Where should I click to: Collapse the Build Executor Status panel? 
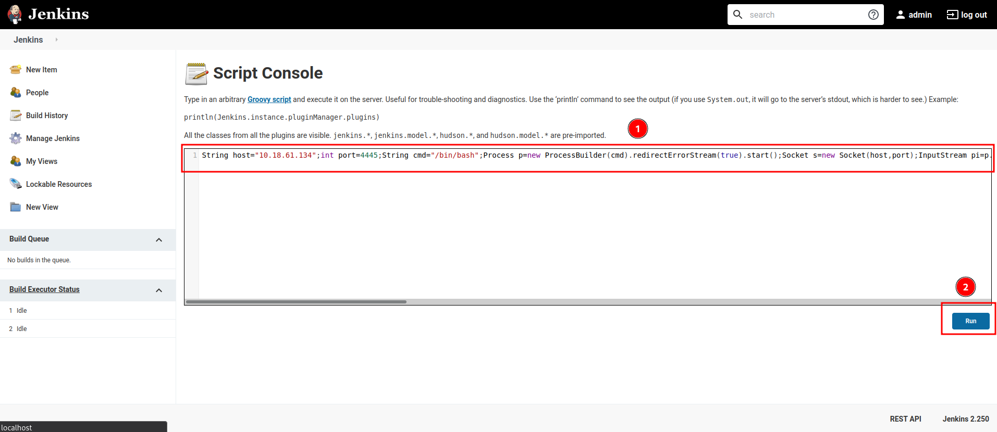coord(159,290)
